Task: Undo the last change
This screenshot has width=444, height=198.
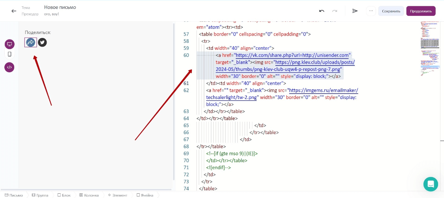Action: (x=322, y=11)
